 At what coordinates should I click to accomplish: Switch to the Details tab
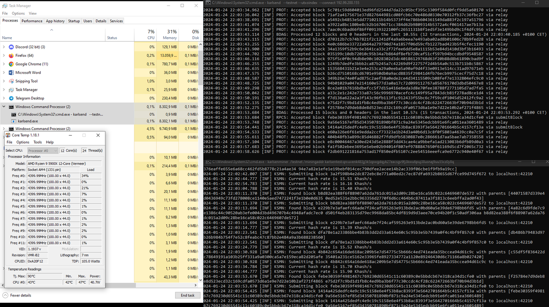pos(101,21)
